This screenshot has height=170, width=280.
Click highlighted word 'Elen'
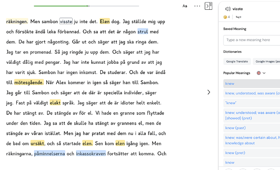coord(105,22)
